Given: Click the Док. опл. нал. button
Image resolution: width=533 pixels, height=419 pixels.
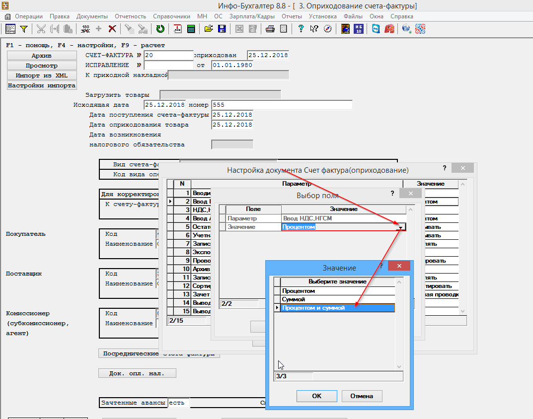Looking at the screenshot, I should (x=137, y=373).
